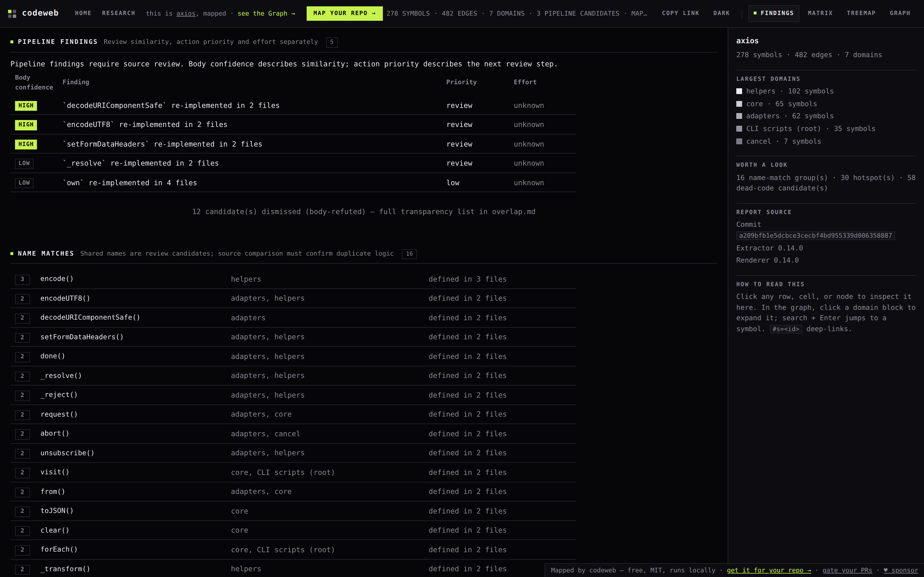Viewport: 924px width, 577px height.
Task: Click 'Extractor 0.14.0' in report source
Action: (x=770, y=248)
